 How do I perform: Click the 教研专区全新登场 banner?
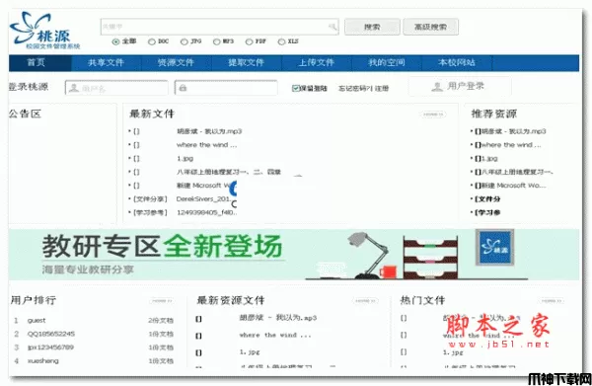point(294,254)
